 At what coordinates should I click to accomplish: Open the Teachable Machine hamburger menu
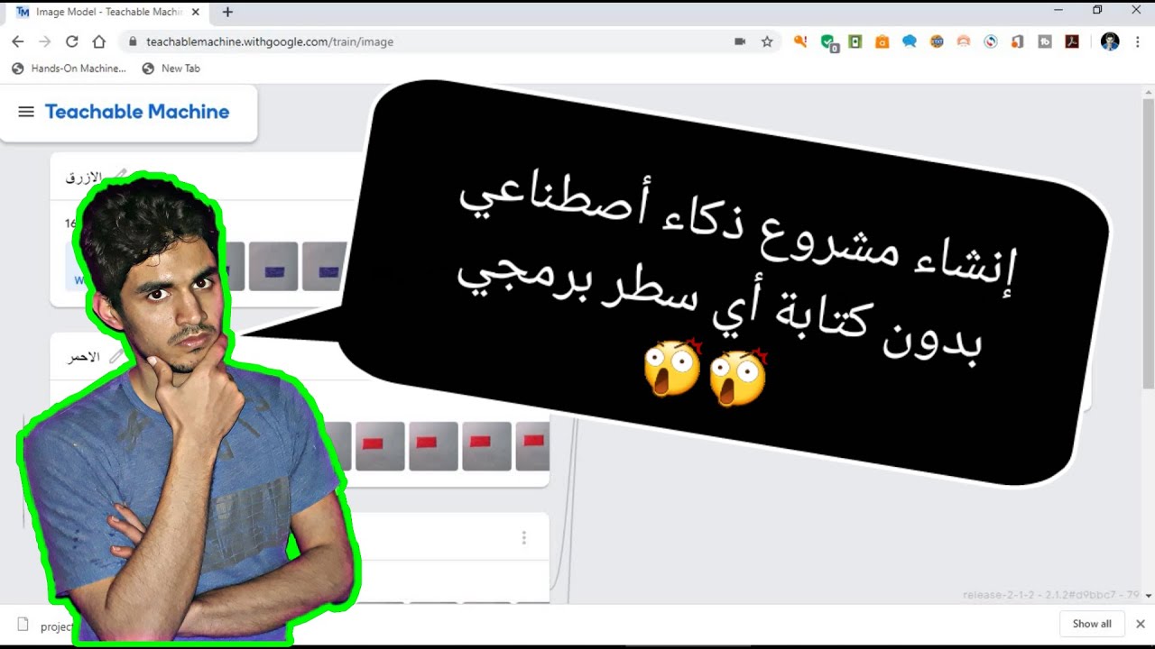26,112
